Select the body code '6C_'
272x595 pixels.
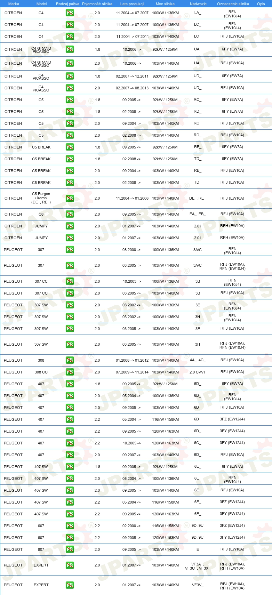pyautogui.click(x=198, y=443)
